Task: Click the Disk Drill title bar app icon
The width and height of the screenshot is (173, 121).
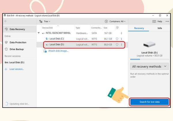Action: [5, 16]
